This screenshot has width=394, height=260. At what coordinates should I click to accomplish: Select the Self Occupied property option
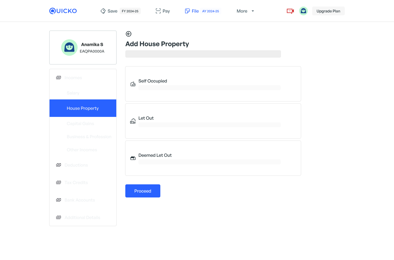(x=213, y=84)
